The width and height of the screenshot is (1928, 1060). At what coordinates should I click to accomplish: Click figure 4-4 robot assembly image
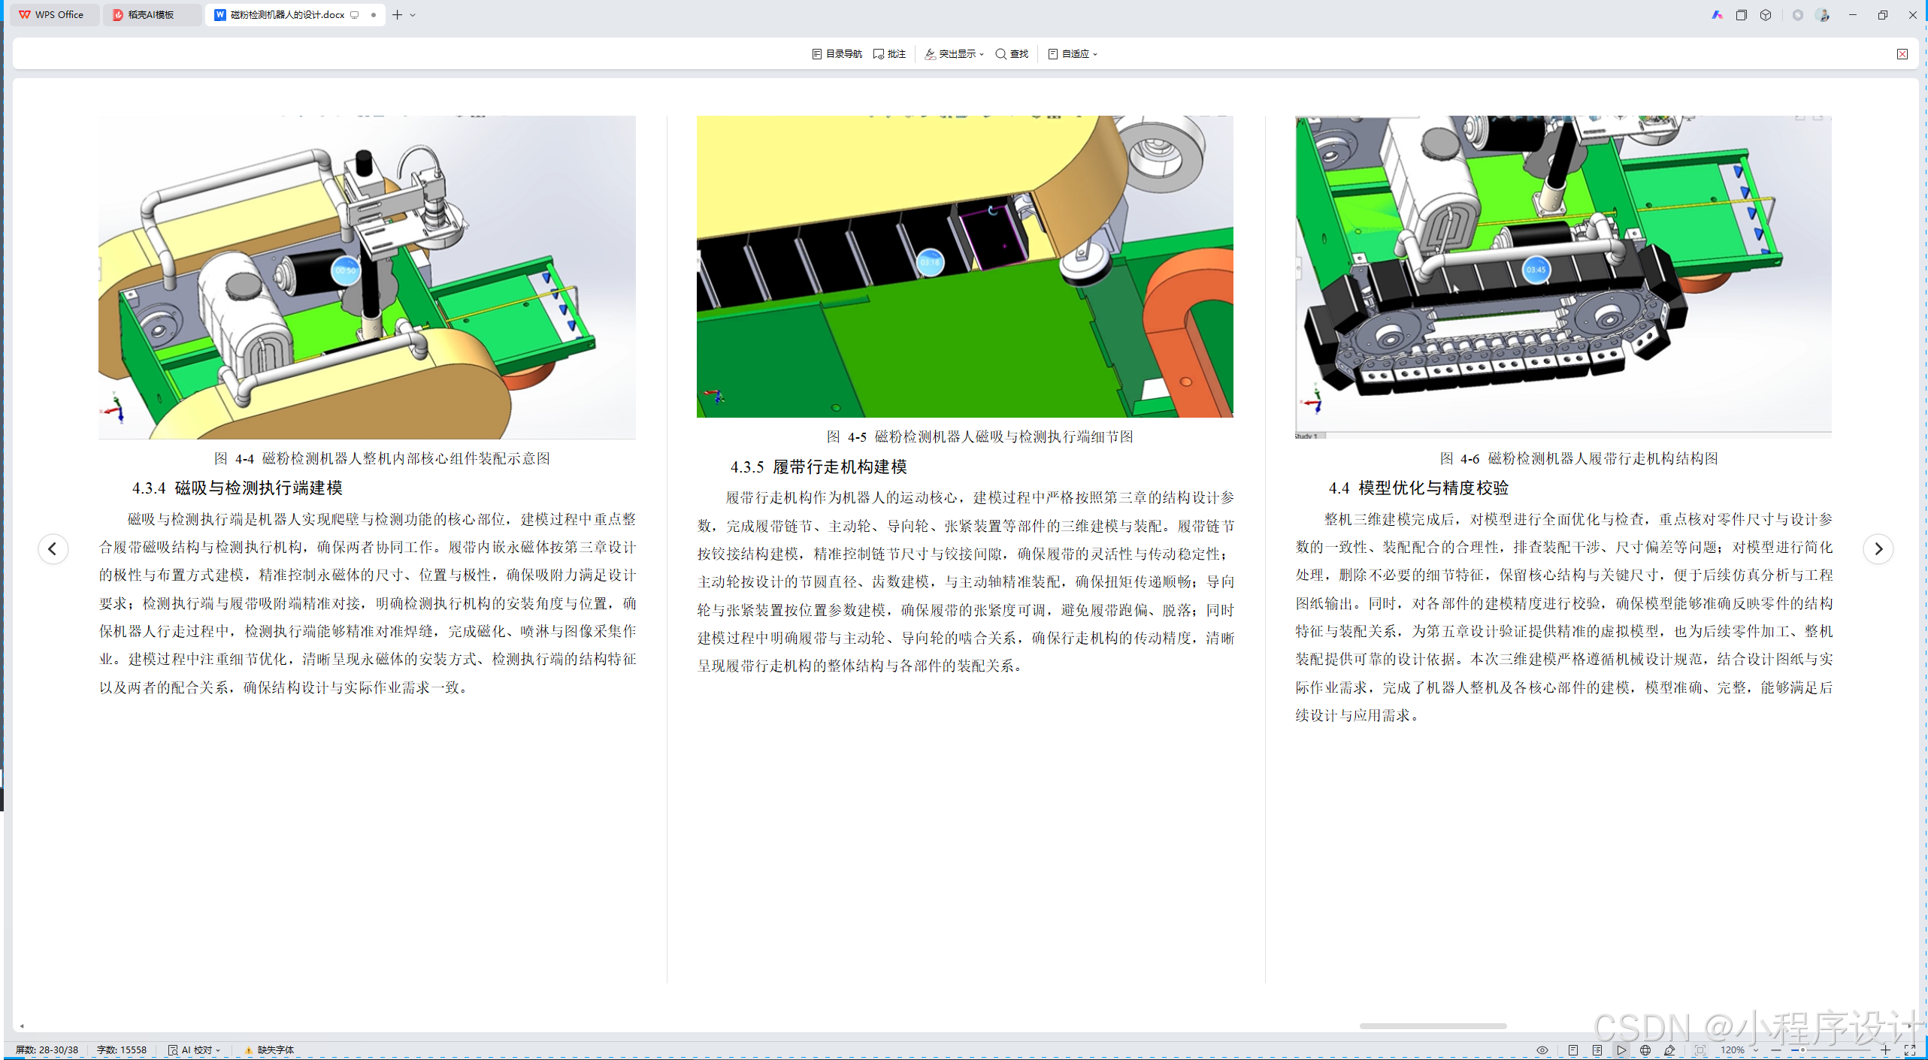[x=367, y=277]
